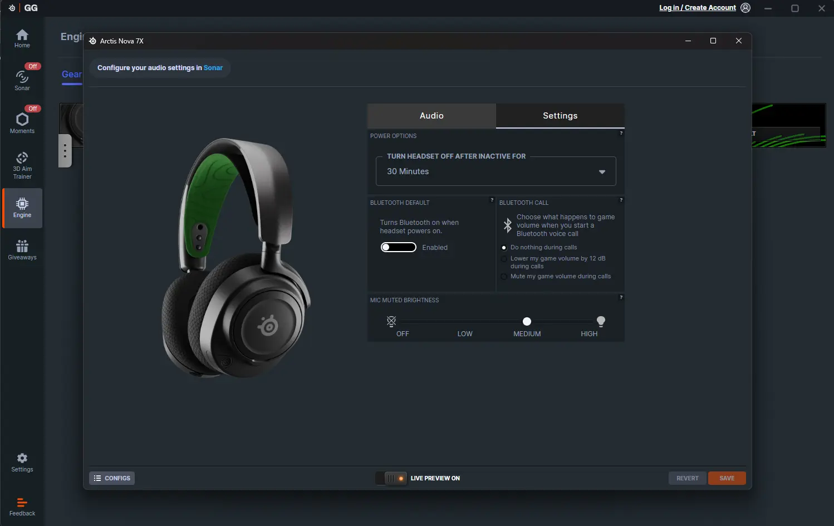The height and width of the screenshot is (526, 834).
Task: Click the three-dot handle beside Gear
Action: pyautogui.click(x=65, y=150)
